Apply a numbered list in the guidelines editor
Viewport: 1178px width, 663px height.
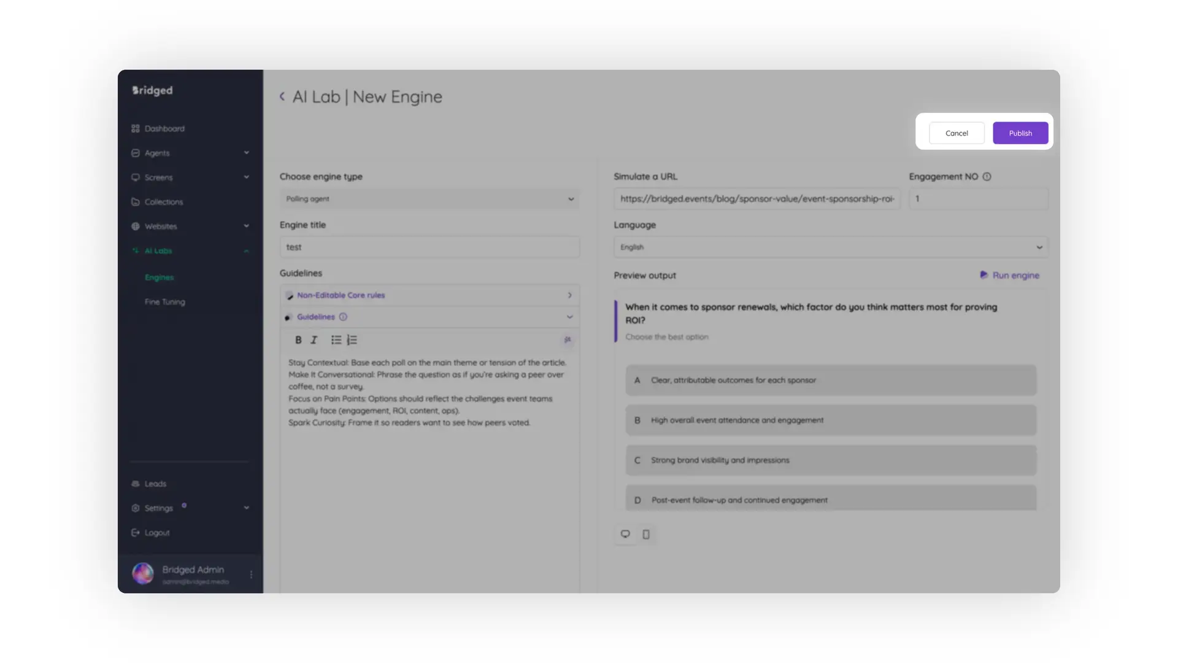(x=352, y=339)
